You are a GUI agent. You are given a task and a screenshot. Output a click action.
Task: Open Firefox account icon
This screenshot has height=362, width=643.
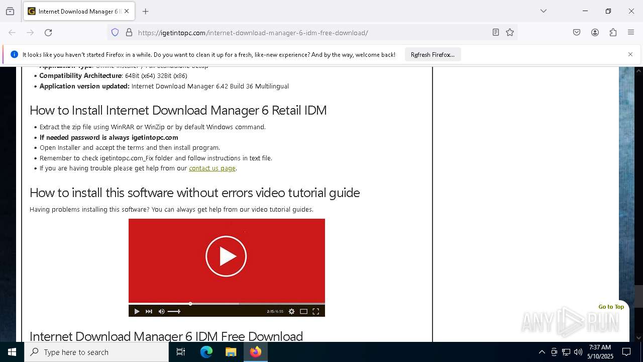click(x=595, y=33)
